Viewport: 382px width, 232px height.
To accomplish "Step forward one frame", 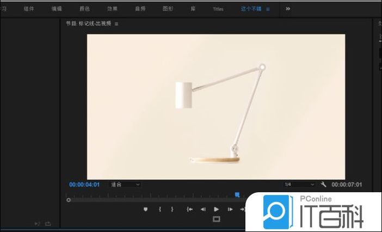I will click(x=230, y=209).
